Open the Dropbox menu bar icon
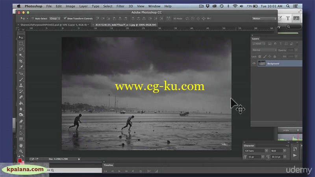Screen dimensions: 315x177 208,6
